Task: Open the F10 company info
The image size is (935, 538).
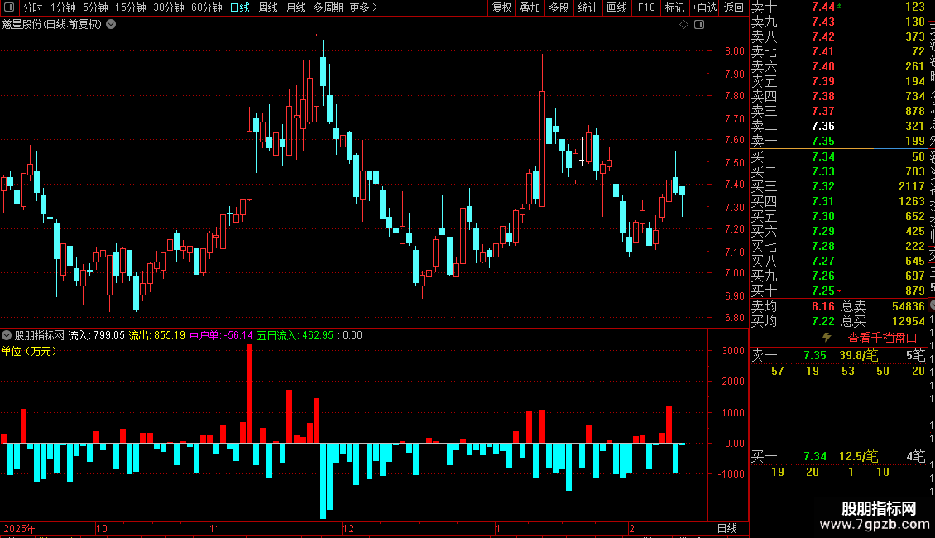Action: point(646,7)
